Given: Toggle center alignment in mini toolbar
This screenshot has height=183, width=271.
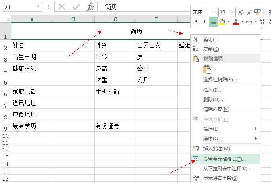Looking at the screenshot, I should [x=214, y=22].
